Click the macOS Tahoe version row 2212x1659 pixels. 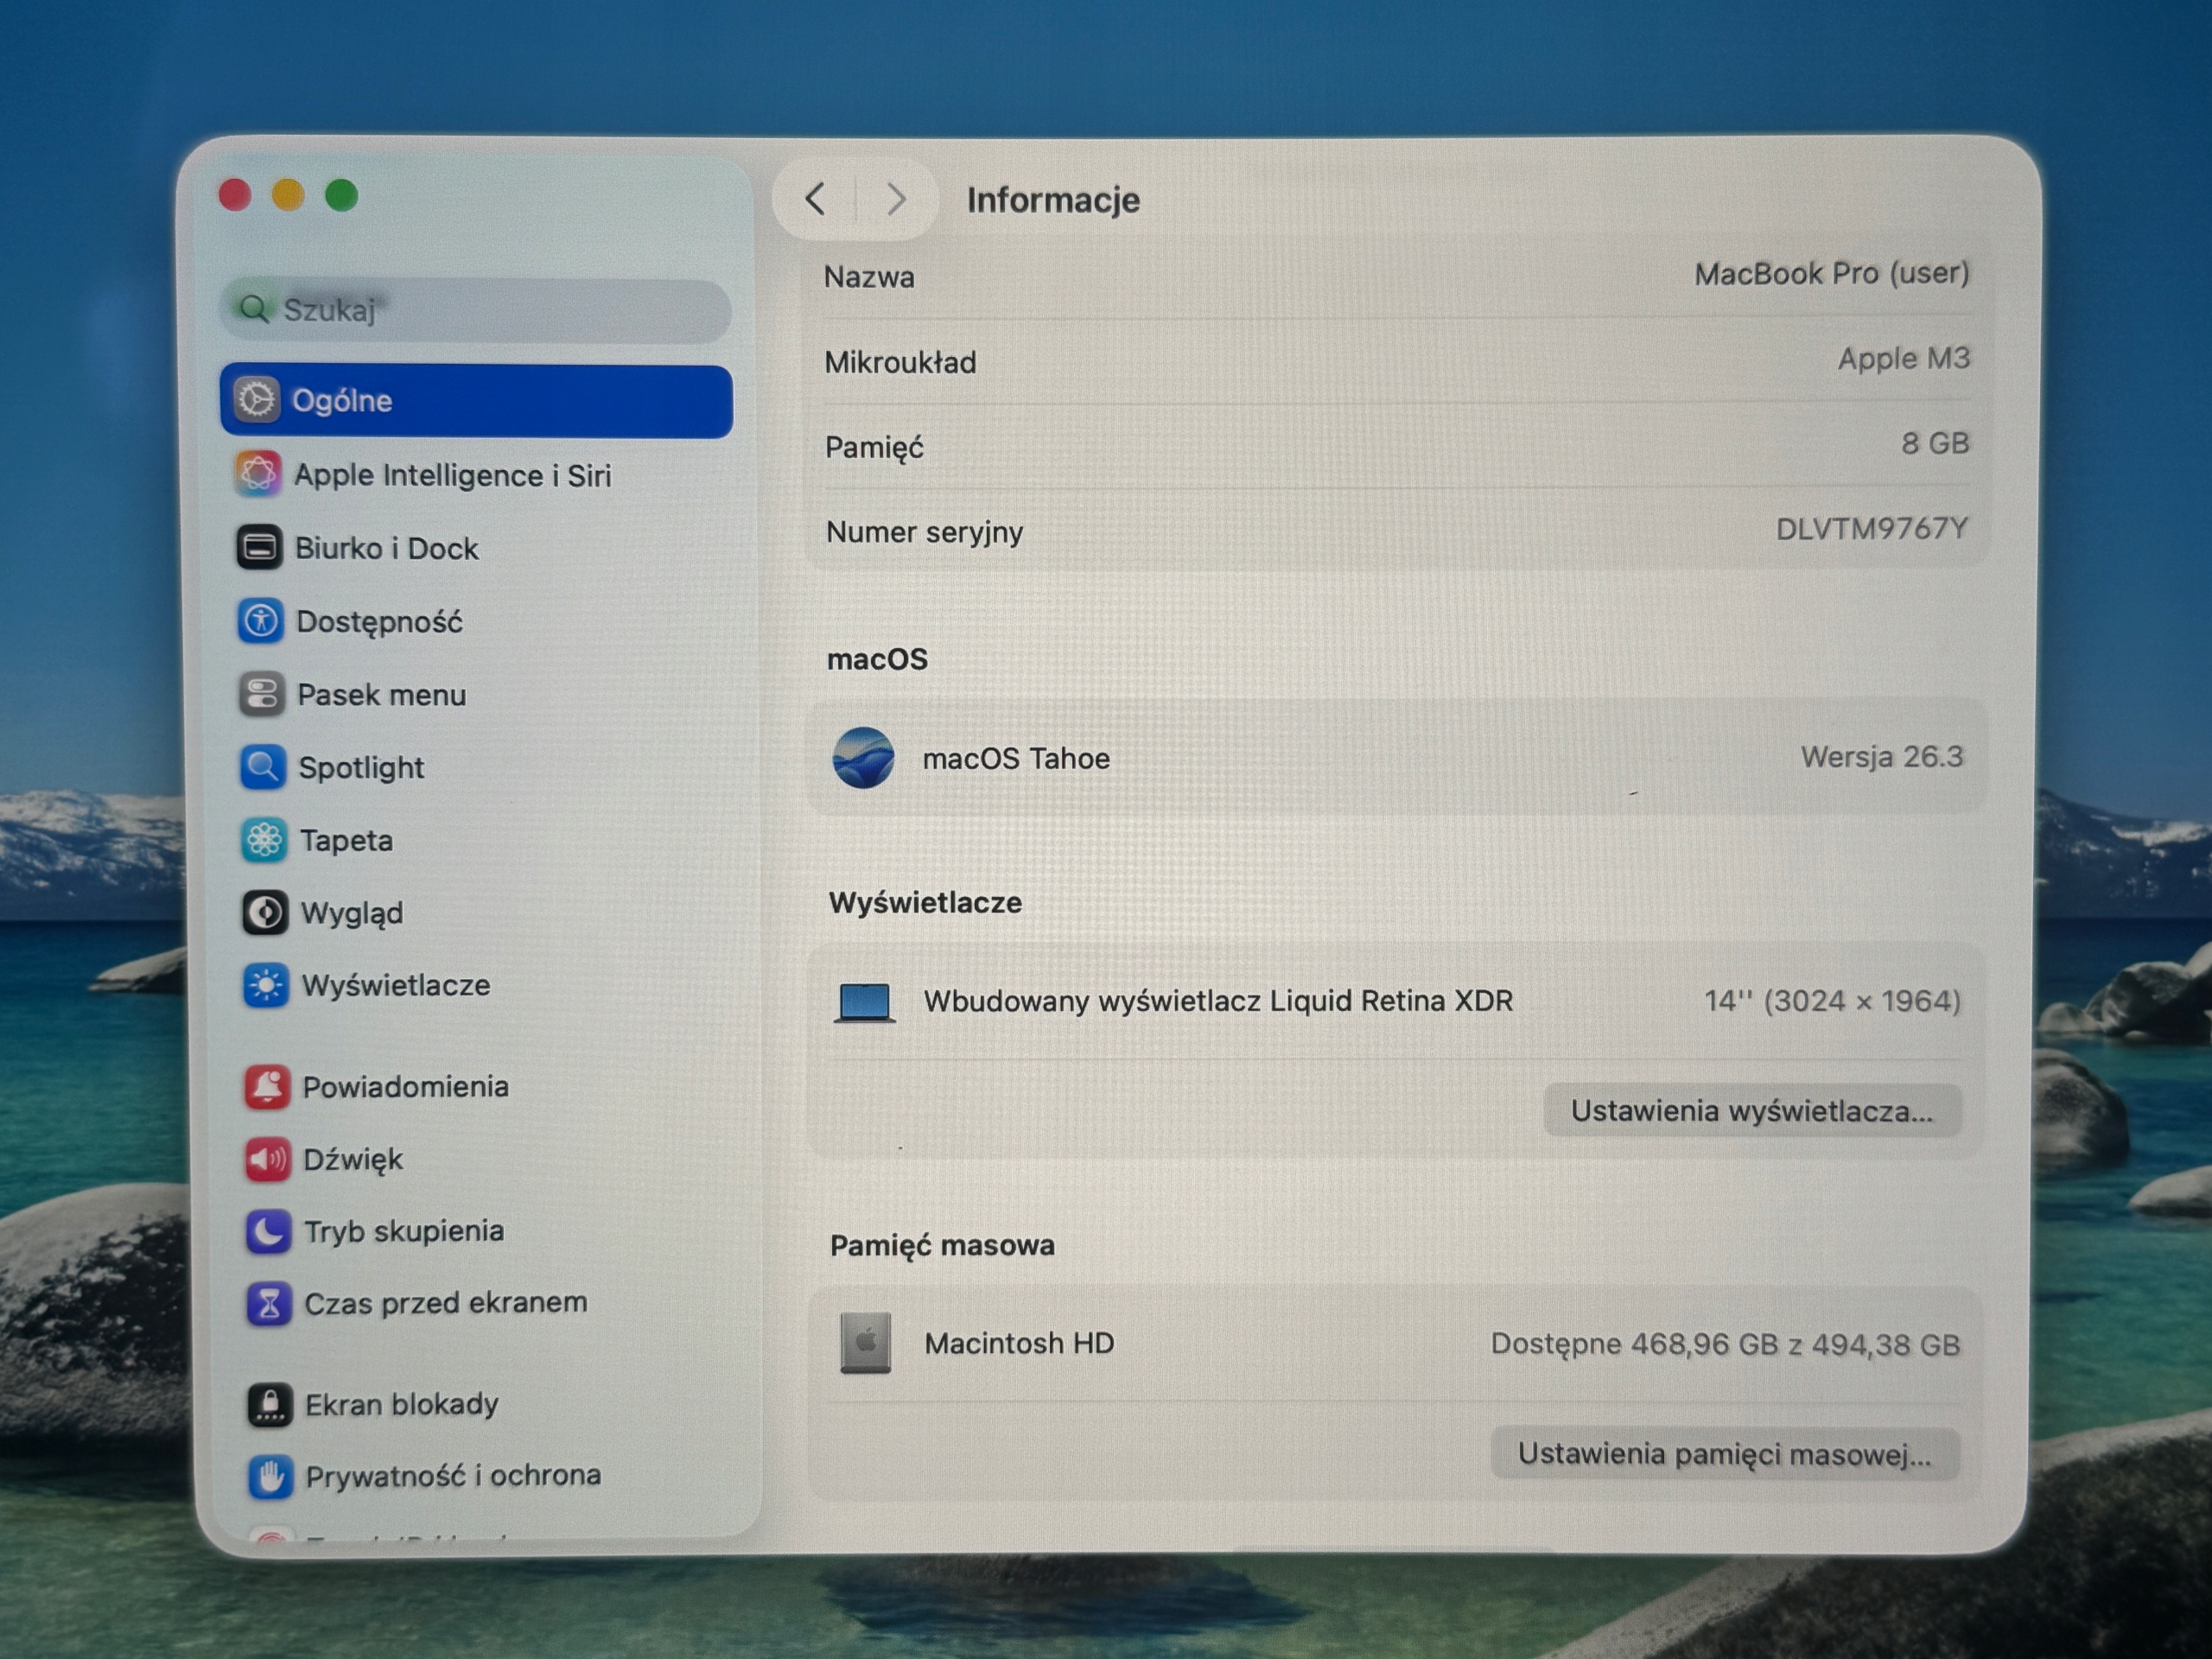pos(1396,757)
